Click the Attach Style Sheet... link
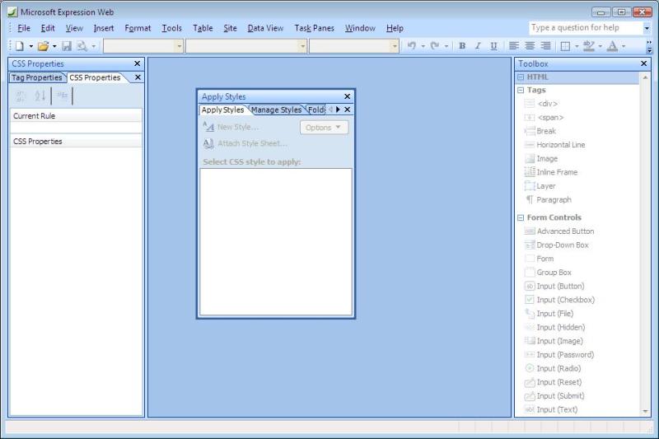 252,143
